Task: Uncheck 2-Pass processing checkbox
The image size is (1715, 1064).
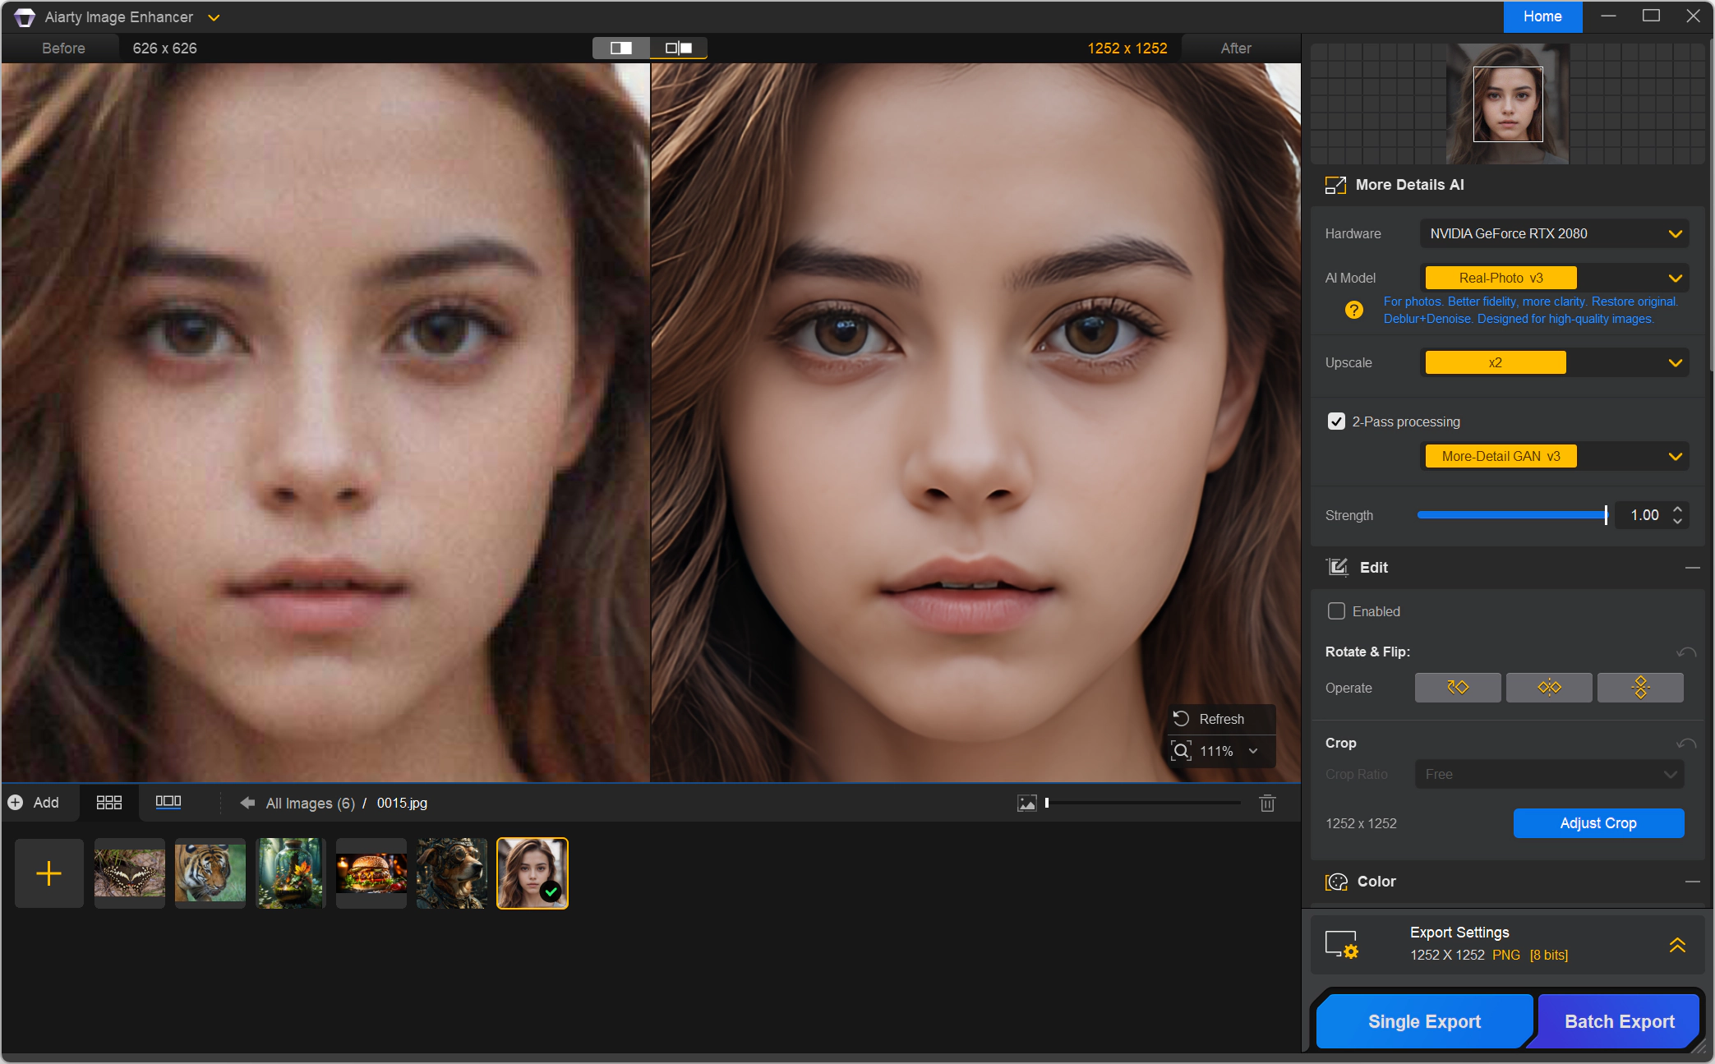Action: tap(1336, 421)
